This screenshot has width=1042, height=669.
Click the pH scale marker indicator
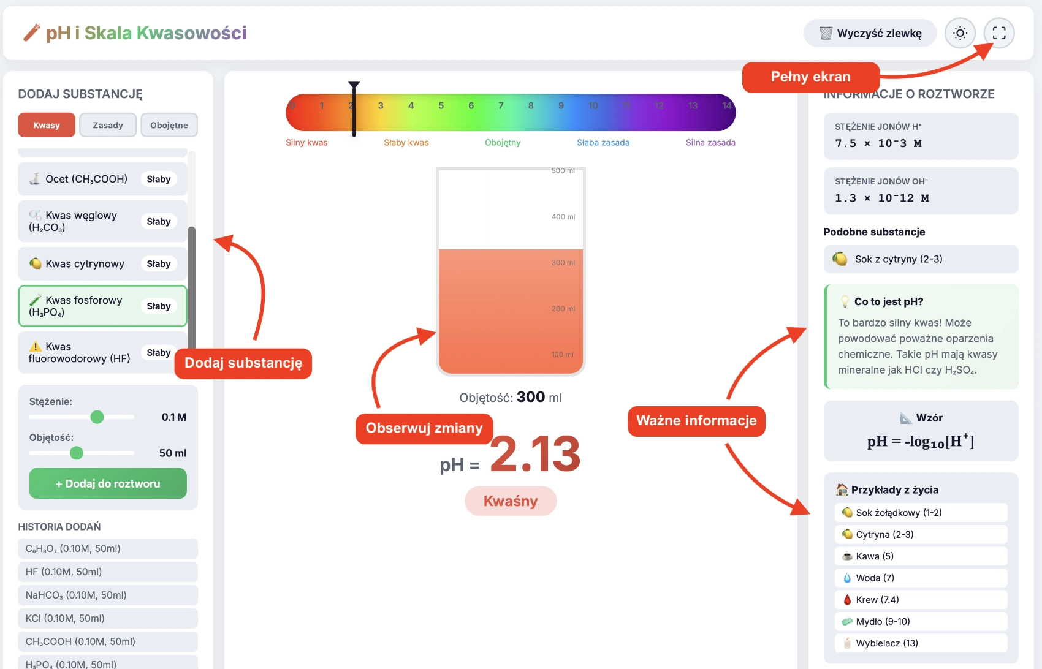tap(354, 110)
